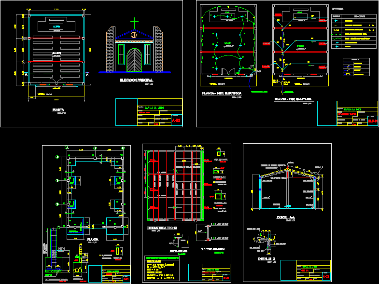Click the green cross atop the chapel elevation
The height and width of the screenshot is (284, 379).
tap(134, 23)
